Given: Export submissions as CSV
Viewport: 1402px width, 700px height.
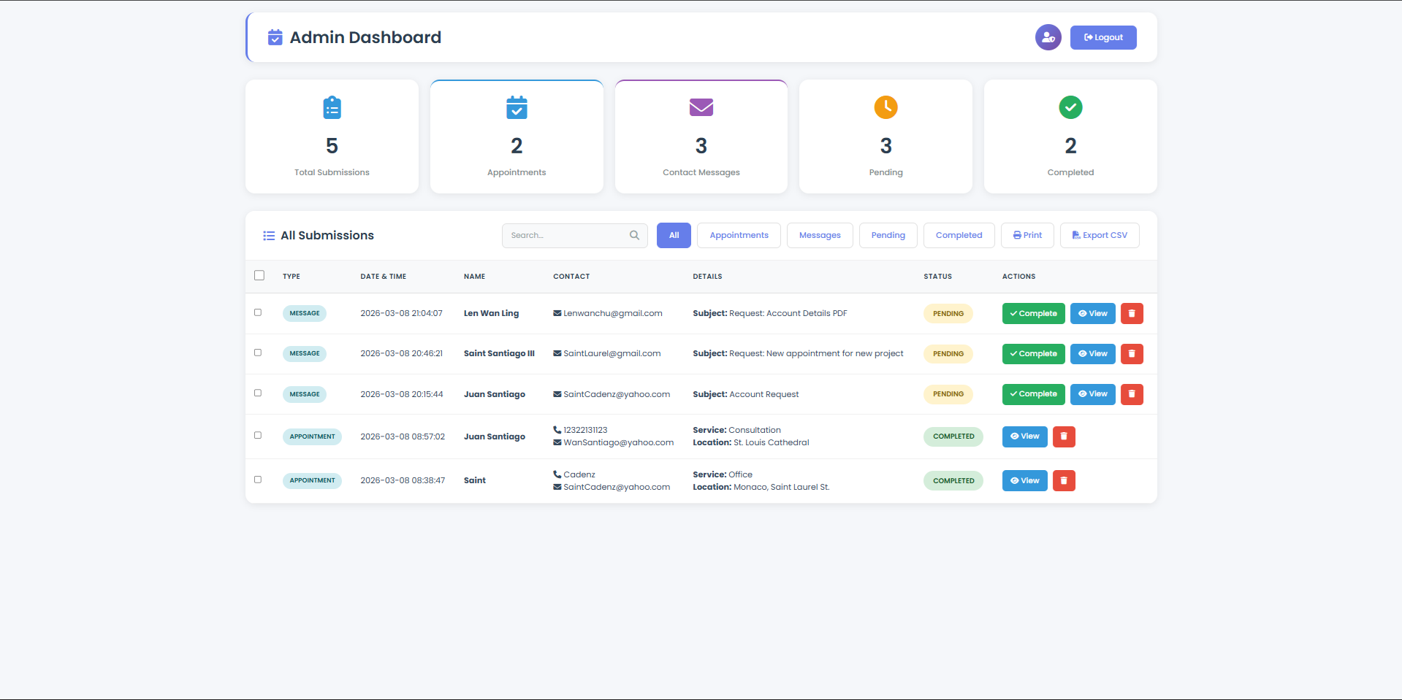Looking at the screenshot, I should point(1099,235).
